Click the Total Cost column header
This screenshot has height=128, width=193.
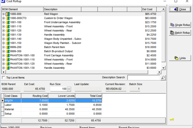[x=89, y=96]
